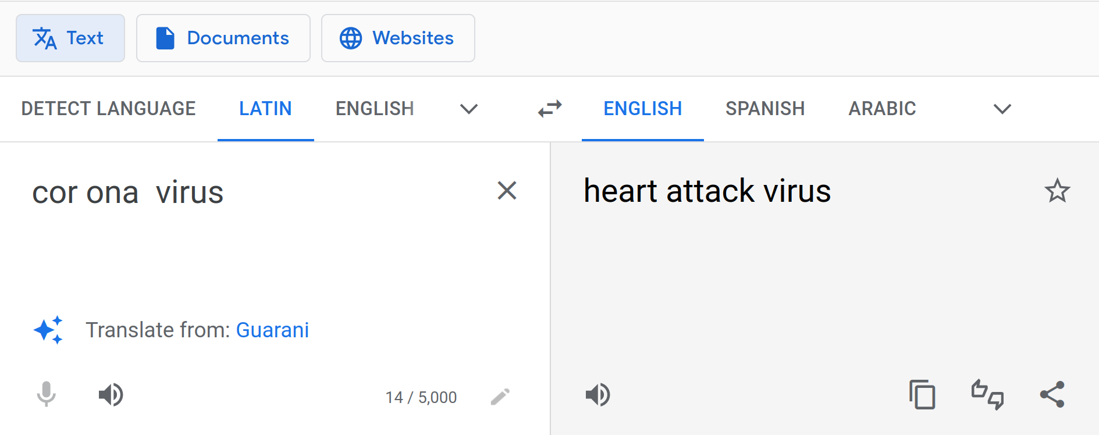Open the source languages dropdown
Screen dimensions: 1099x435
coord(469,109)
